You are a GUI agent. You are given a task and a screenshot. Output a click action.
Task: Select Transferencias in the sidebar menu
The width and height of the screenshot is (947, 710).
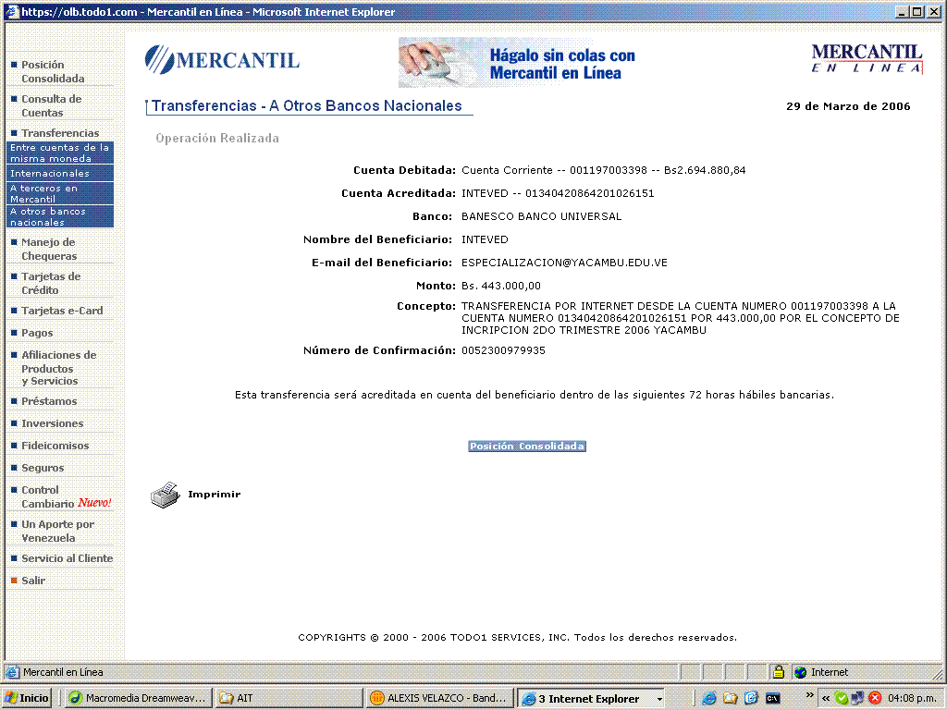pos(60,133)
